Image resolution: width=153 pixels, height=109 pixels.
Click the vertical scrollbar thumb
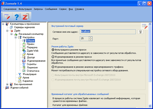[x=150, y=54]
